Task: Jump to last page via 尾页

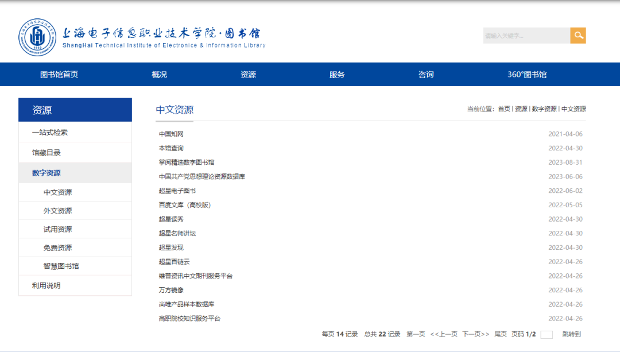Action: pyautogui.click(x=501, y=334)
